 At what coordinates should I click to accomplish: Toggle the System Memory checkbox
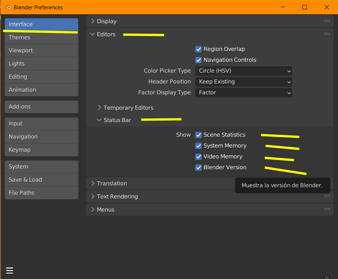(x=199, y=146)
